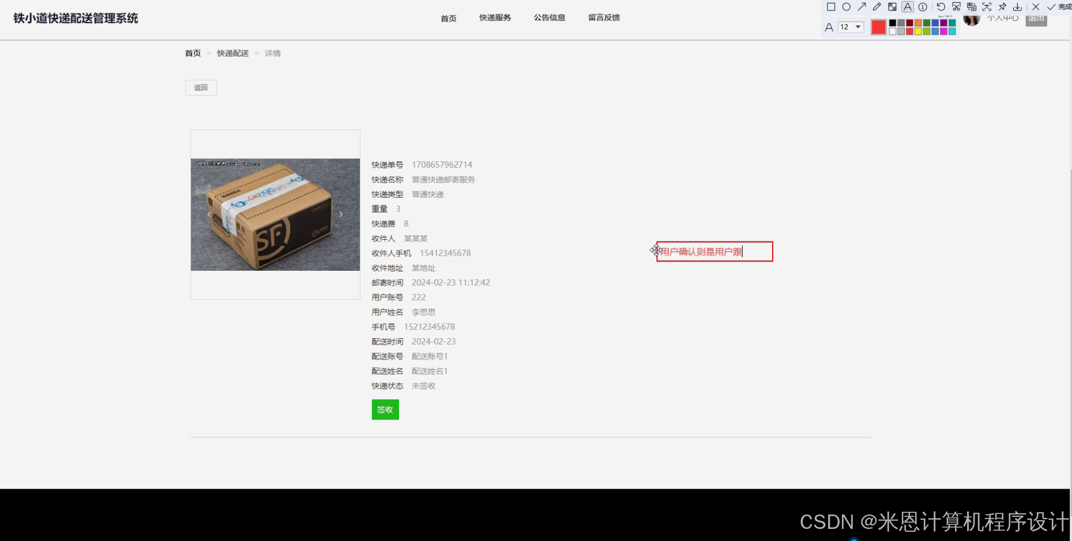Pick the white color swatch
Screen dimensions: 1072x541
coord(893,31)
